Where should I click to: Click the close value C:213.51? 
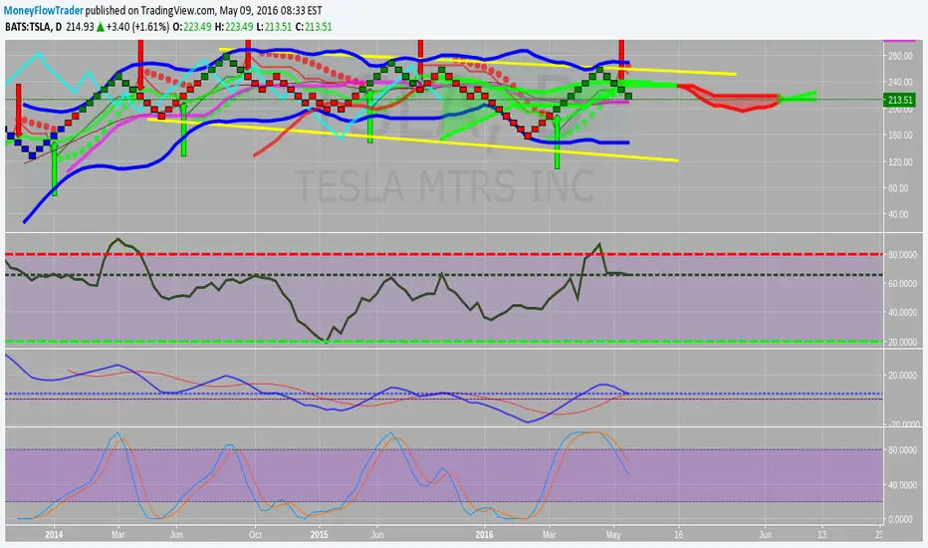(314, 27)
